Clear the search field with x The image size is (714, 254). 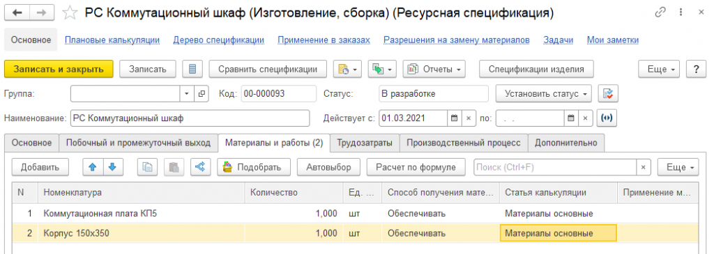point(643,167)
